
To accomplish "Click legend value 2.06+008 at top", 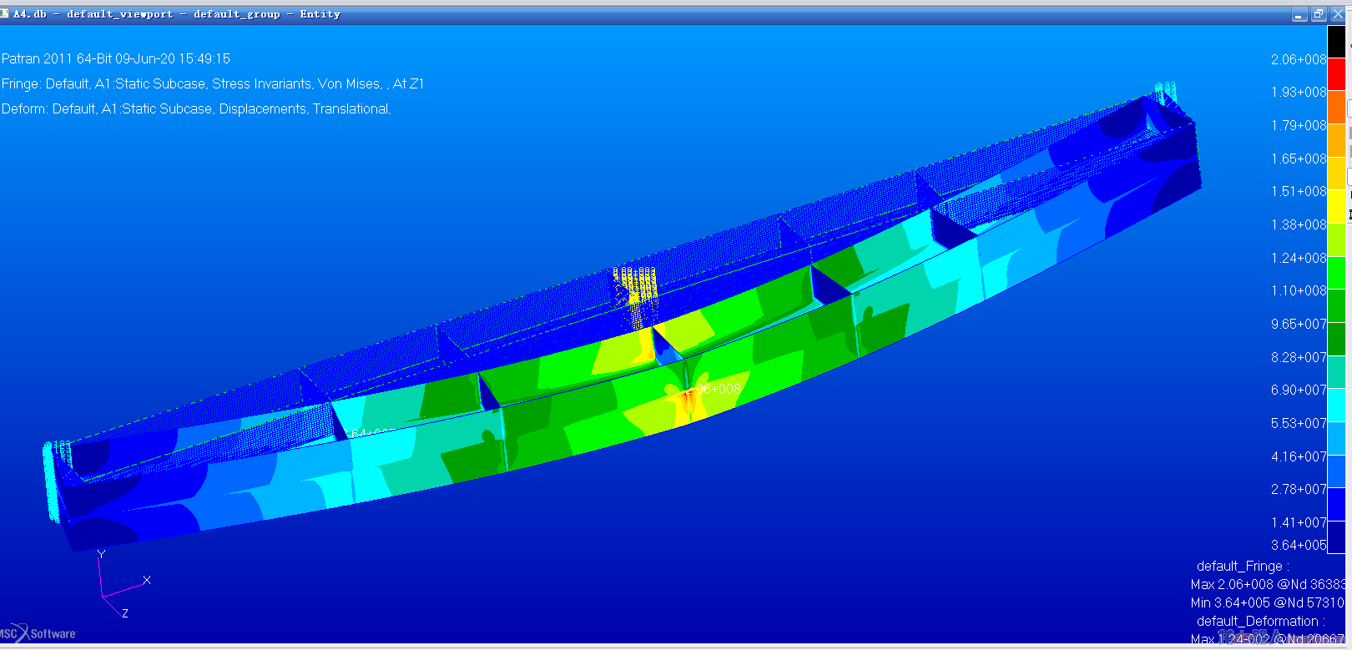I will point(1299,59).
